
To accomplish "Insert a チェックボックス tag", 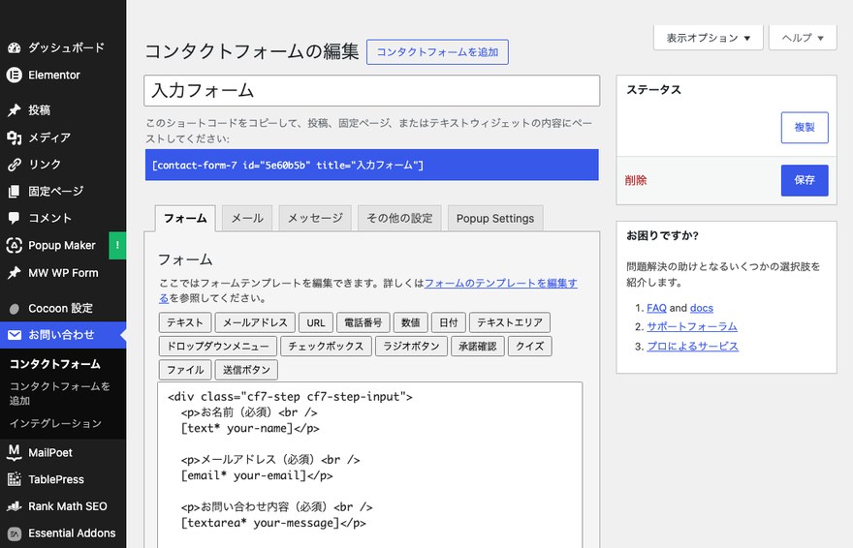I will pyautogui.click(x=326, y=346).
